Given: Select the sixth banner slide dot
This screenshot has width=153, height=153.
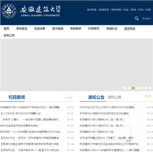Looking at the screenshot, I should 146,88.
